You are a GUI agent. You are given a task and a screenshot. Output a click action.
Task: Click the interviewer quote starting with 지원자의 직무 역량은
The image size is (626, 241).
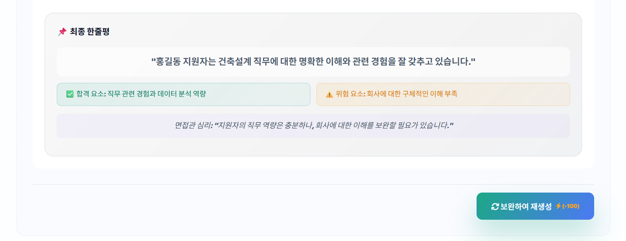pos(334,126)
